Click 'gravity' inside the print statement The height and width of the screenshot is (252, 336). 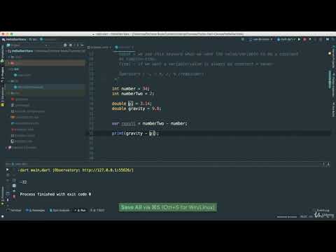click(134, 134)
